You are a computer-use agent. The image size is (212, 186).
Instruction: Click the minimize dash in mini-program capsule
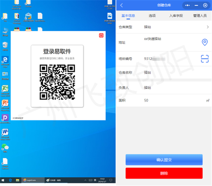(x=196, y=5)
